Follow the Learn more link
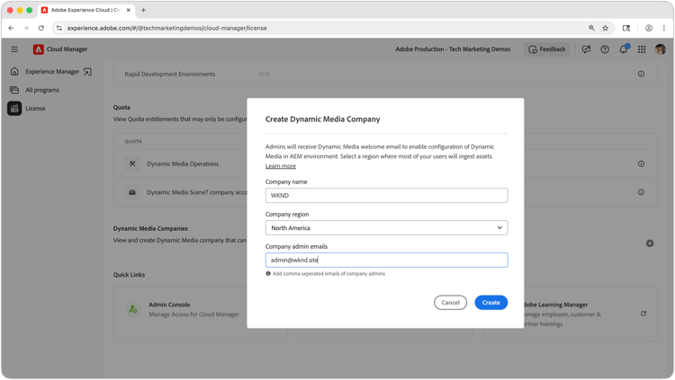 [x=280, y=166]
